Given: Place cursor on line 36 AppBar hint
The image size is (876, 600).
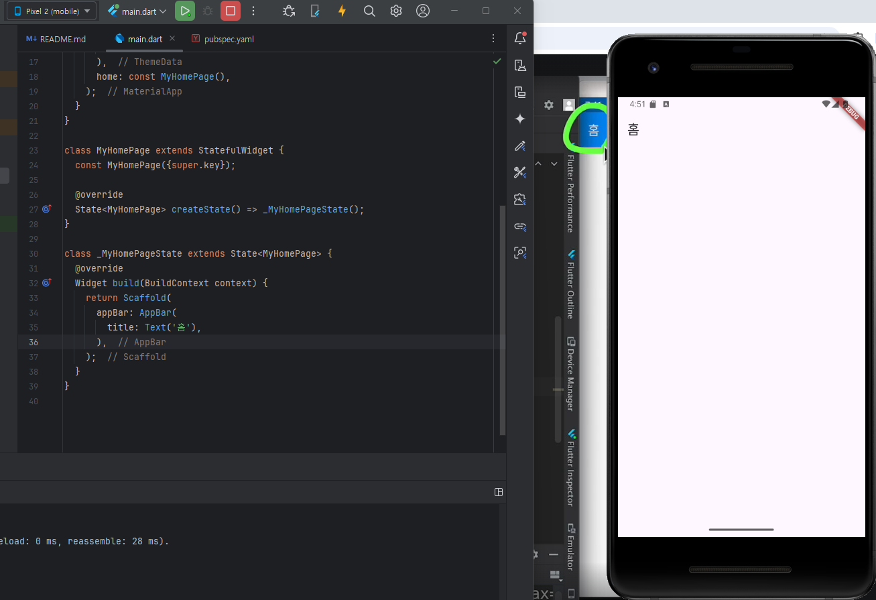Looking at the screenshot, I should (142, 342).
